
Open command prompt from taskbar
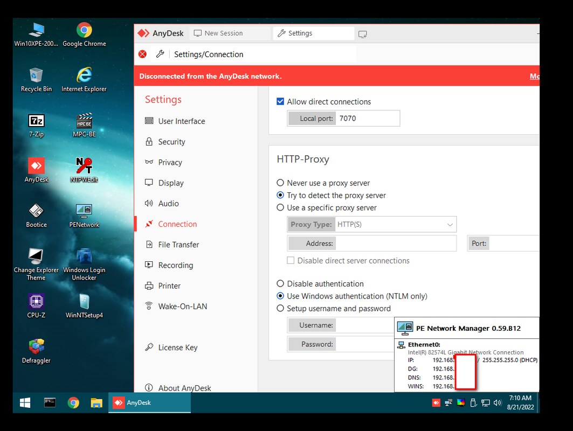click(50, 402)
